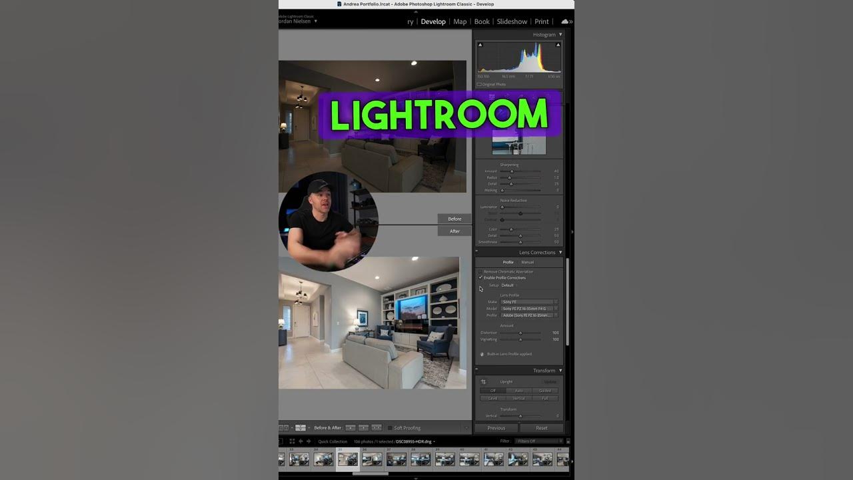Collapse the Lens Corrections panel

[x=560, y=253]
